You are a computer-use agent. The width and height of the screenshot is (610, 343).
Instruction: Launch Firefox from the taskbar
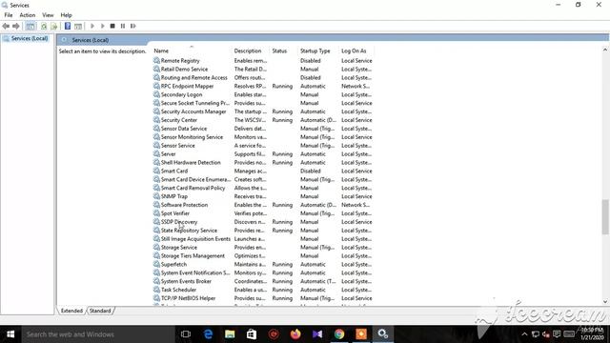[295, 334]
